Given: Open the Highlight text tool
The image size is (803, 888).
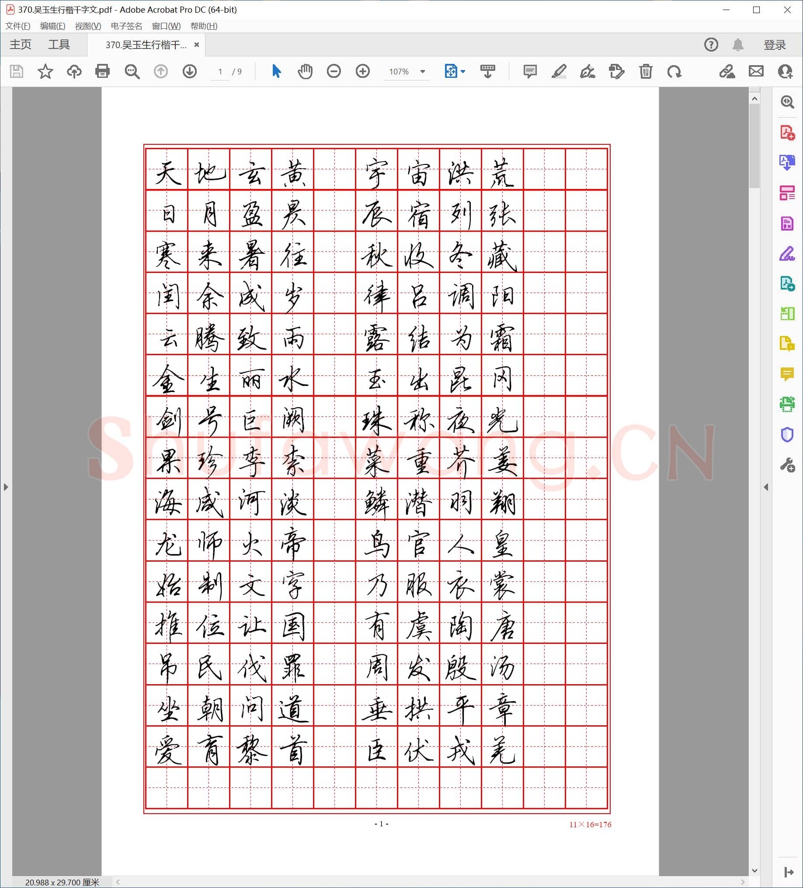Looking at the screenshot, I should click(x=559, y=71).
